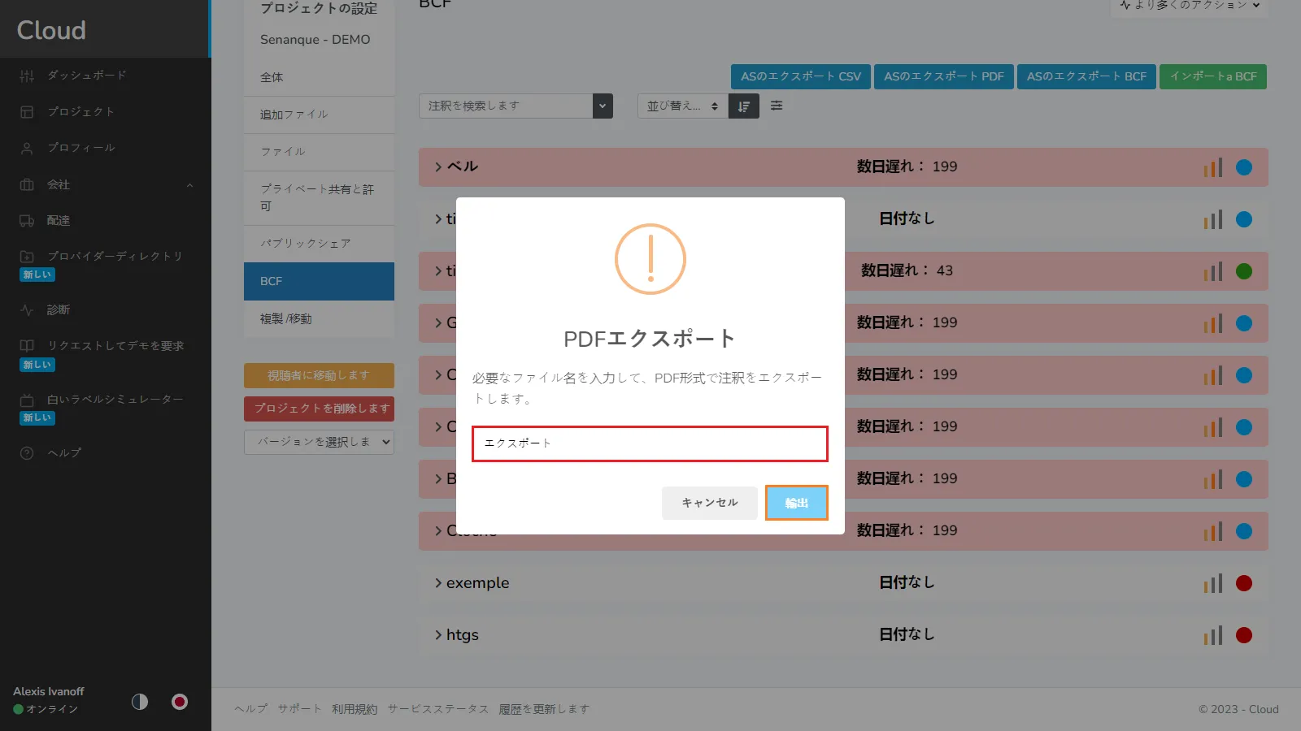This screenshot has width=1301, height=731.
Task: Expand the htgs annotation row chevron
Action: tap(437, 634)
